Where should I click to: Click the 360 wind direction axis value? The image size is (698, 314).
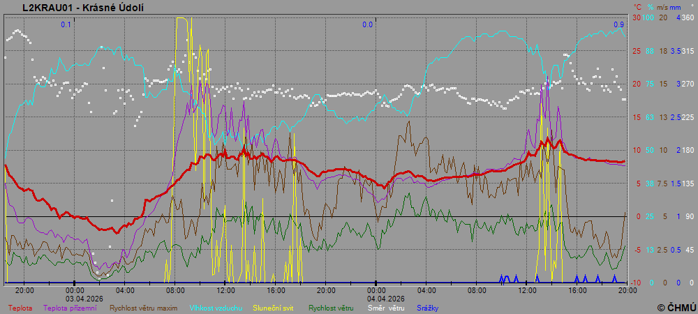pyautogui.click(x=688, y=17)
